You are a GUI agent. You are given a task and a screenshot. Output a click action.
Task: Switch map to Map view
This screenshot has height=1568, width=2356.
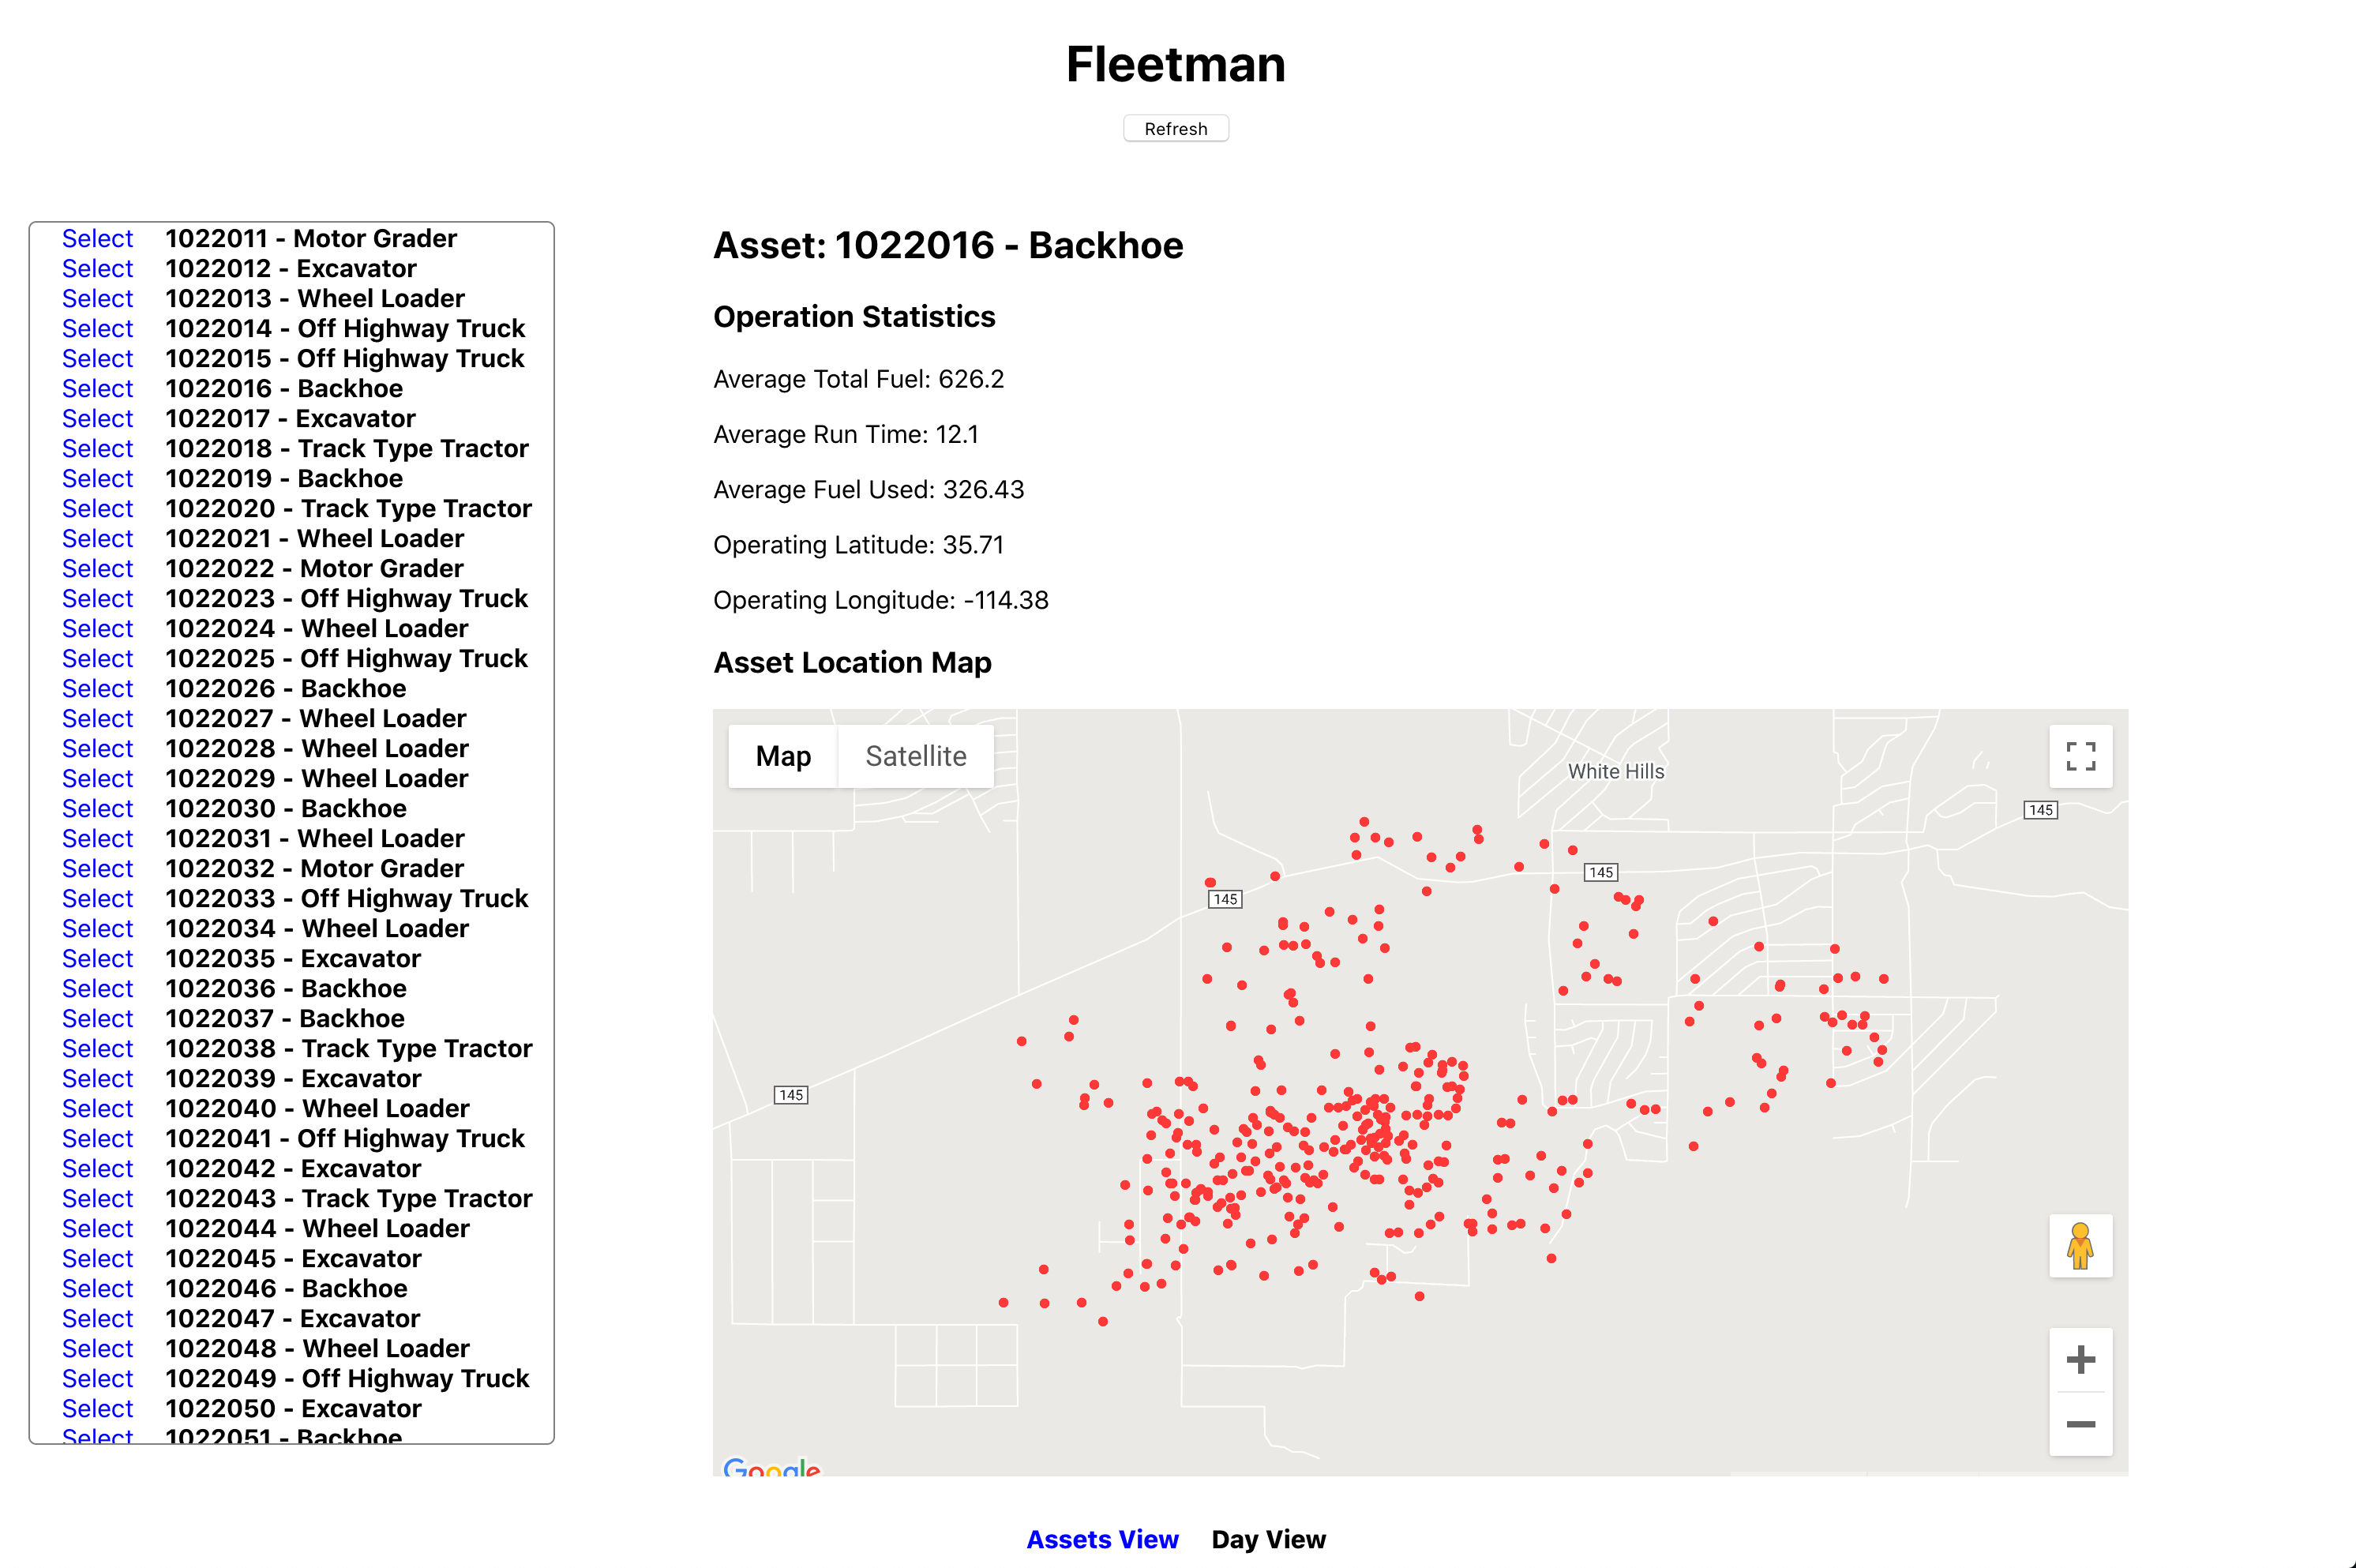(x=783, y=756)
